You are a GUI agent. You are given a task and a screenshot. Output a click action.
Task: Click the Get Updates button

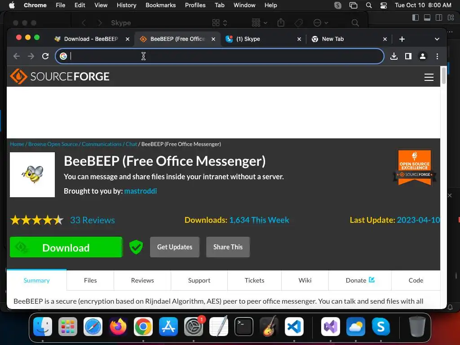[175, 247]
